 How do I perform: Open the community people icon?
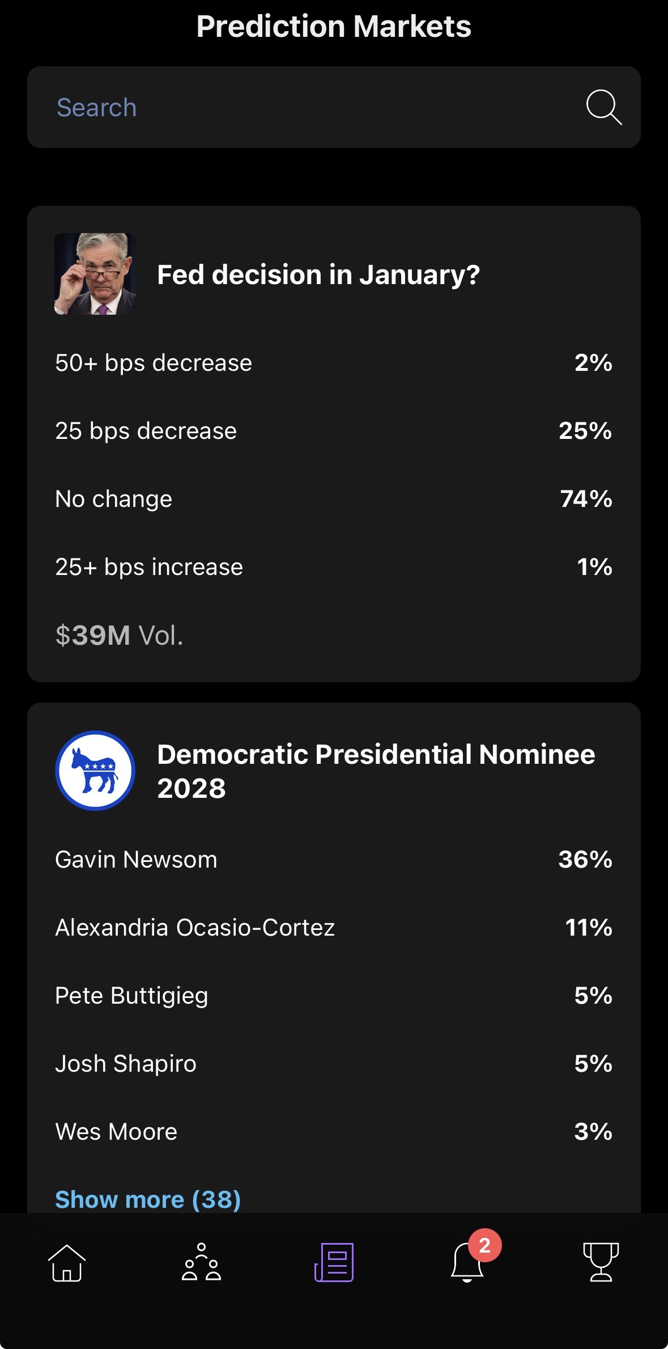click(201, 1262)
